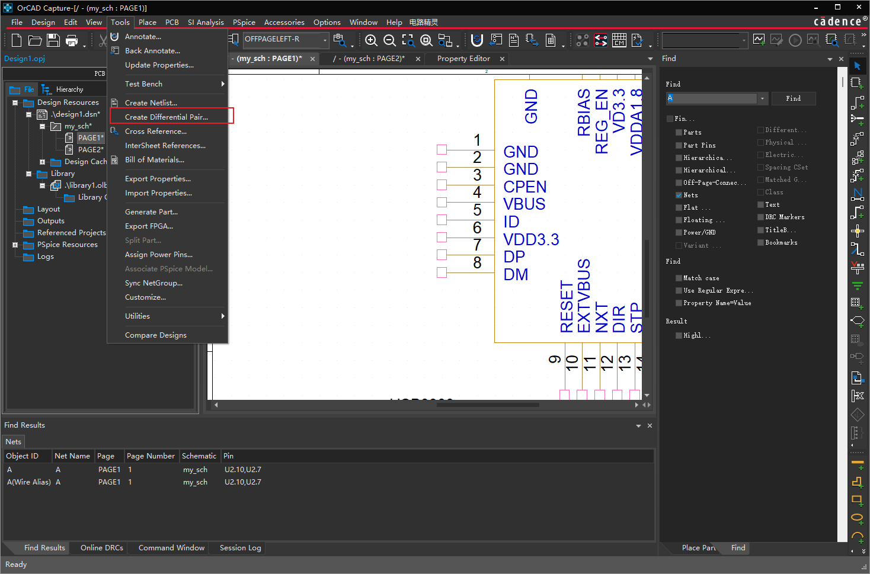Collapse the .\design1.dsn tree node
This screenshot has height=574, width=870.
[x=28, y=114]
